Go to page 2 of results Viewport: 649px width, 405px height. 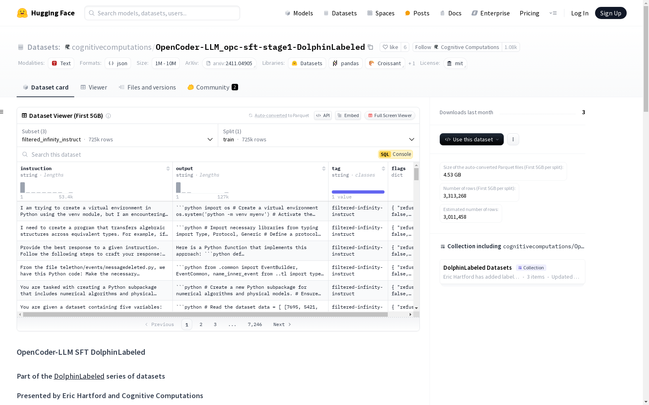coord(201,324)
